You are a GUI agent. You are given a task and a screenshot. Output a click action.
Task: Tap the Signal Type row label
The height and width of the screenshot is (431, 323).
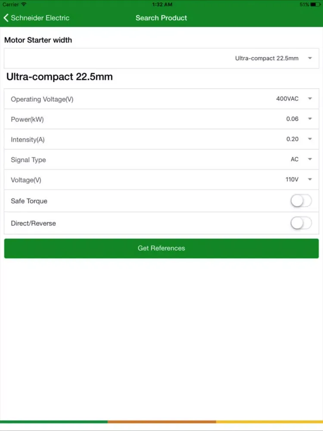click(x=28, y=160)
